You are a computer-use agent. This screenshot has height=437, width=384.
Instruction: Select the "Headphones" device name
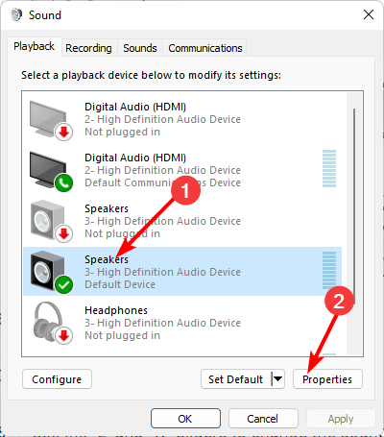point(116,310)
